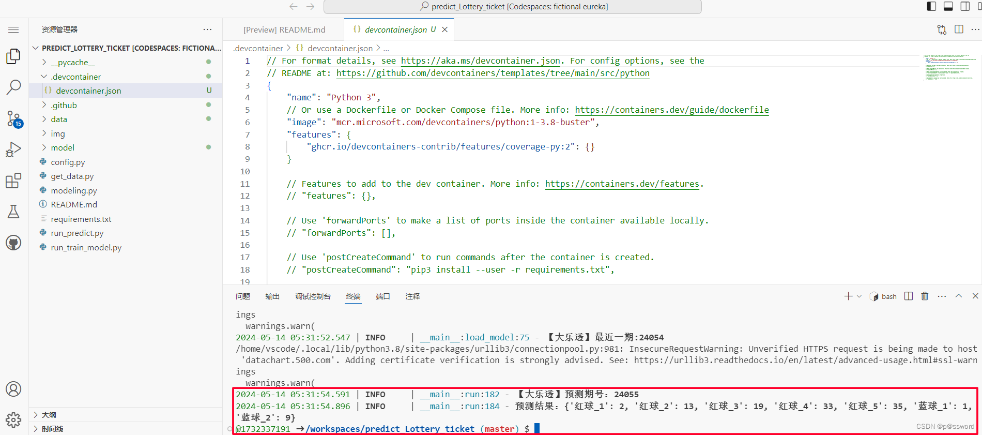Viewport: 982px width, 435px height.
Task: Switch to the 端口 ports panel tab
Action: pos(383,296)
